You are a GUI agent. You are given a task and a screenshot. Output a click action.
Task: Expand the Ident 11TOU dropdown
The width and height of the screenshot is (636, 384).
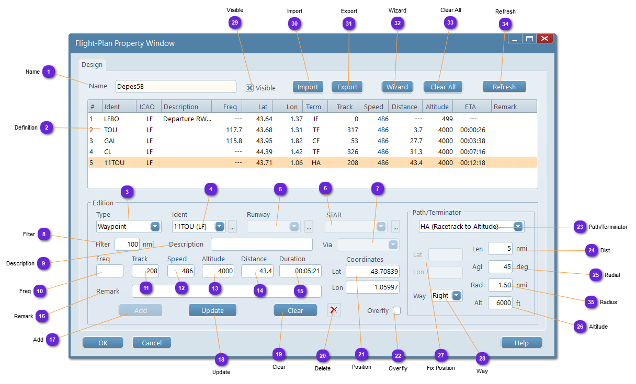[220, 226]
